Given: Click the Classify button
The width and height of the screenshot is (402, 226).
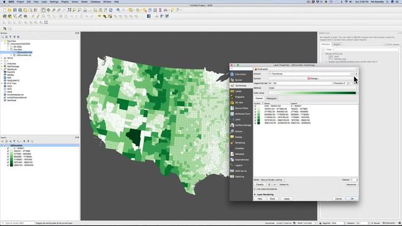Looking at the screenshot, I should 259,185.
